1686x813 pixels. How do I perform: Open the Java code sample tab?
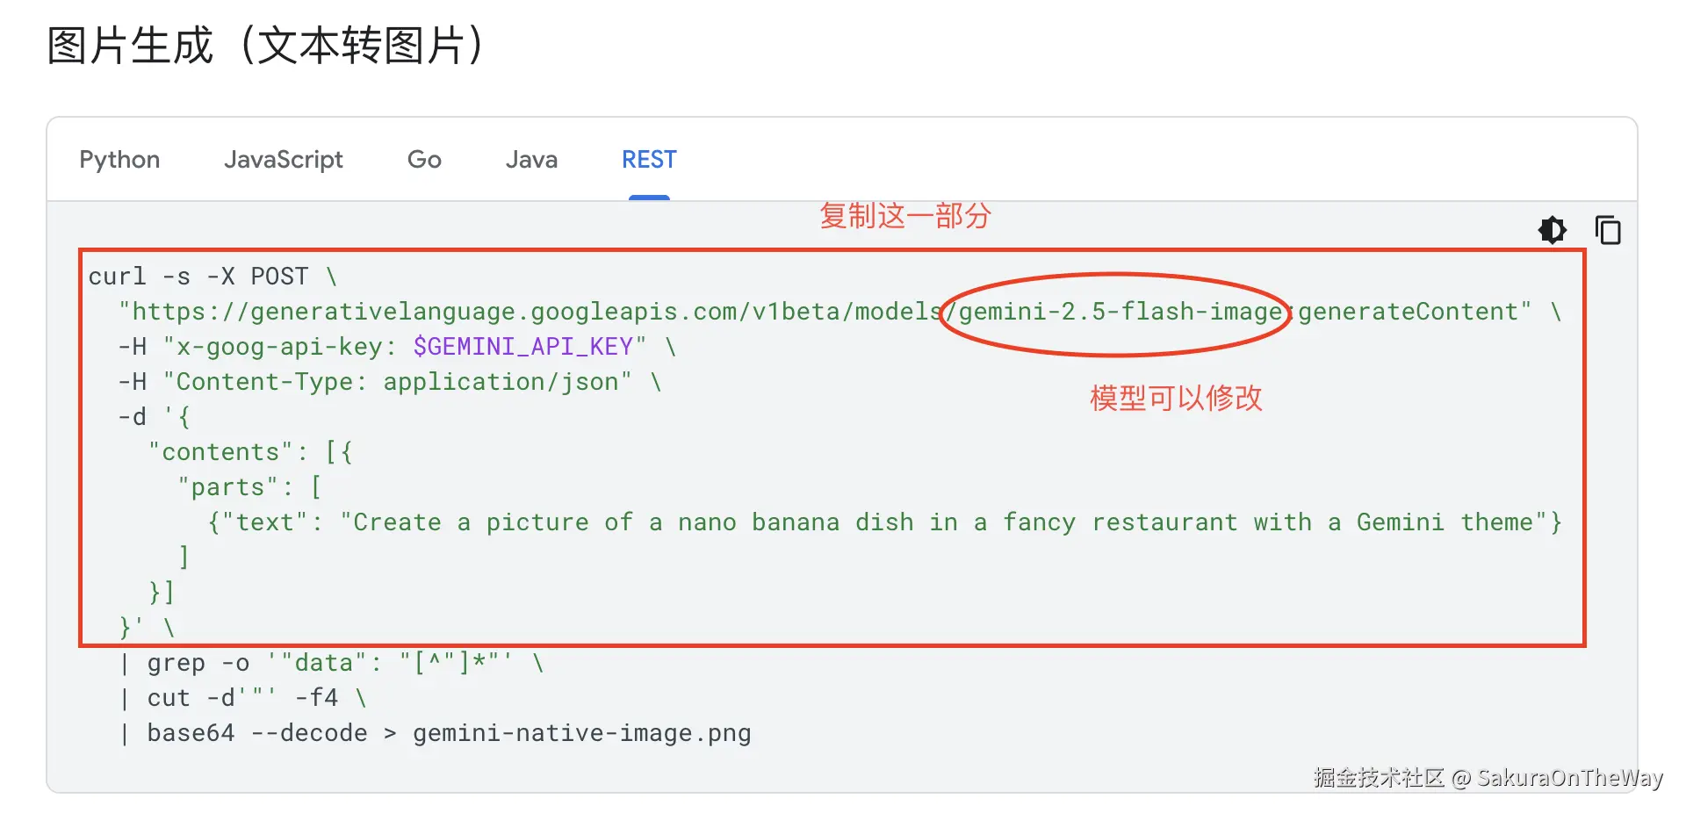pos(531,159)
